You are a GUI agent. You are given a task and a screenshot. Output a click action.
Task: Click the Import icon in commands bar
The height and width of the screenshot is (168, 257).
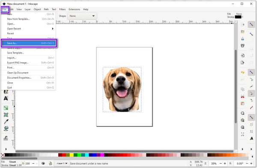[243, 55]
